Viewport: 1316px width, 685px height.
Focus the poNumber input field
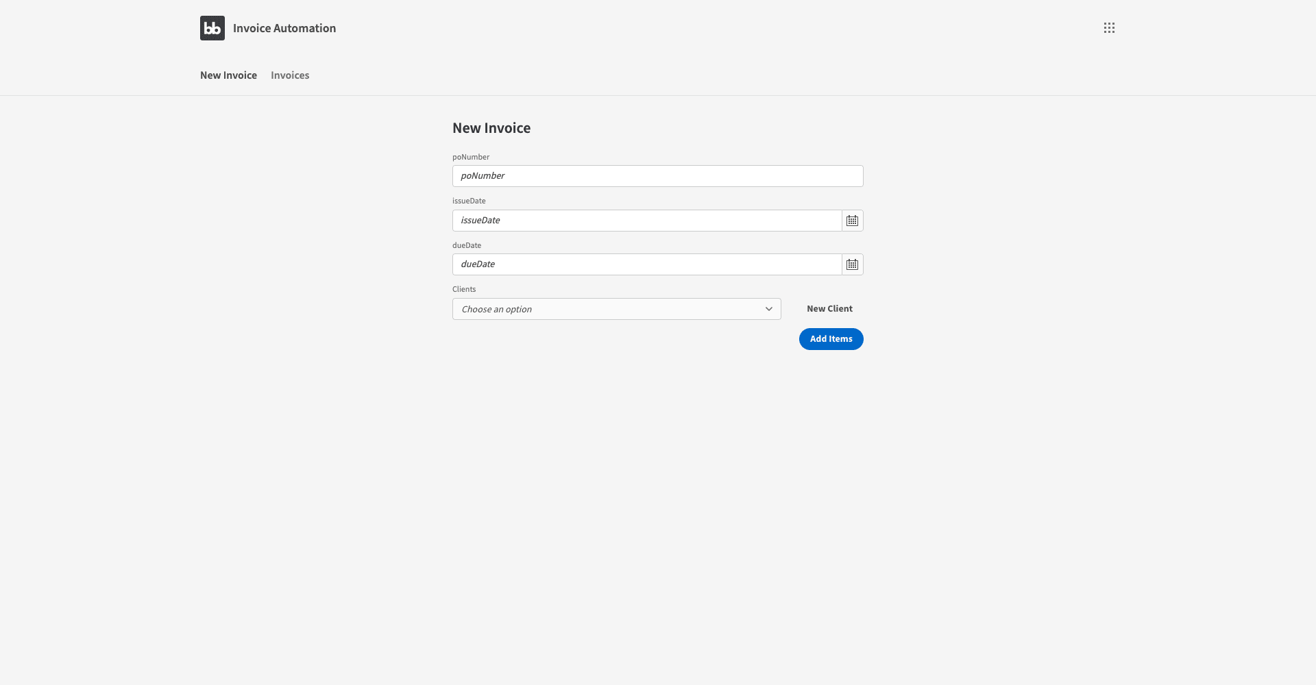[x=658, y=176]
